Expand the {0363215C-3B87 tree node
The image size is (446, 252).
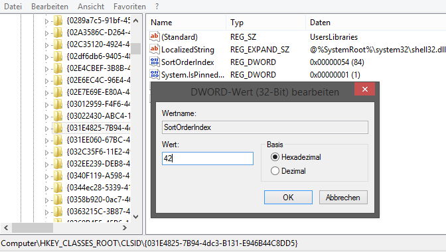click(46, 212)
